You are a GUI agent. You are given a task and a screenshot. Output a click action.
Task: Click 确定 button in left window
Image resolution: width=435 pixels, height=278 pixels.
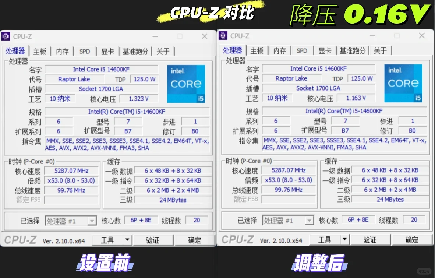(x=194, y=240)
